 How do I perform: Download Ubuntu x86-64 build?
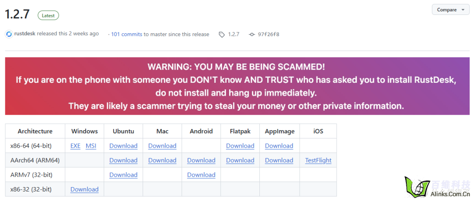123,146
